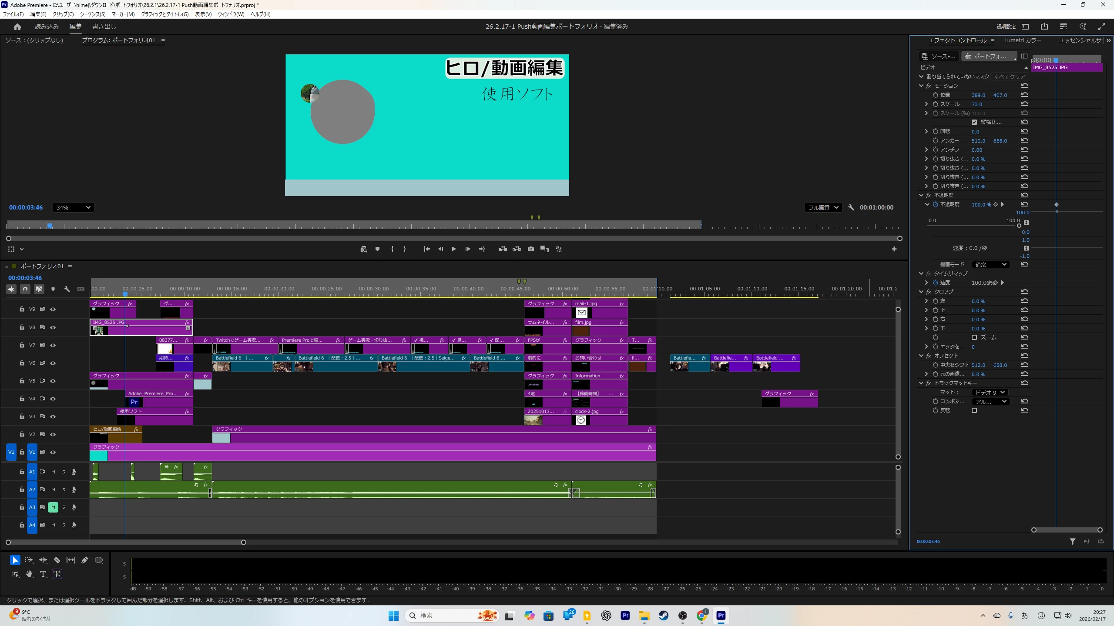Click the opacity value slider handle
Image resolution: width=1114 pixels, height=626 pixels.
pos(1019,226)
